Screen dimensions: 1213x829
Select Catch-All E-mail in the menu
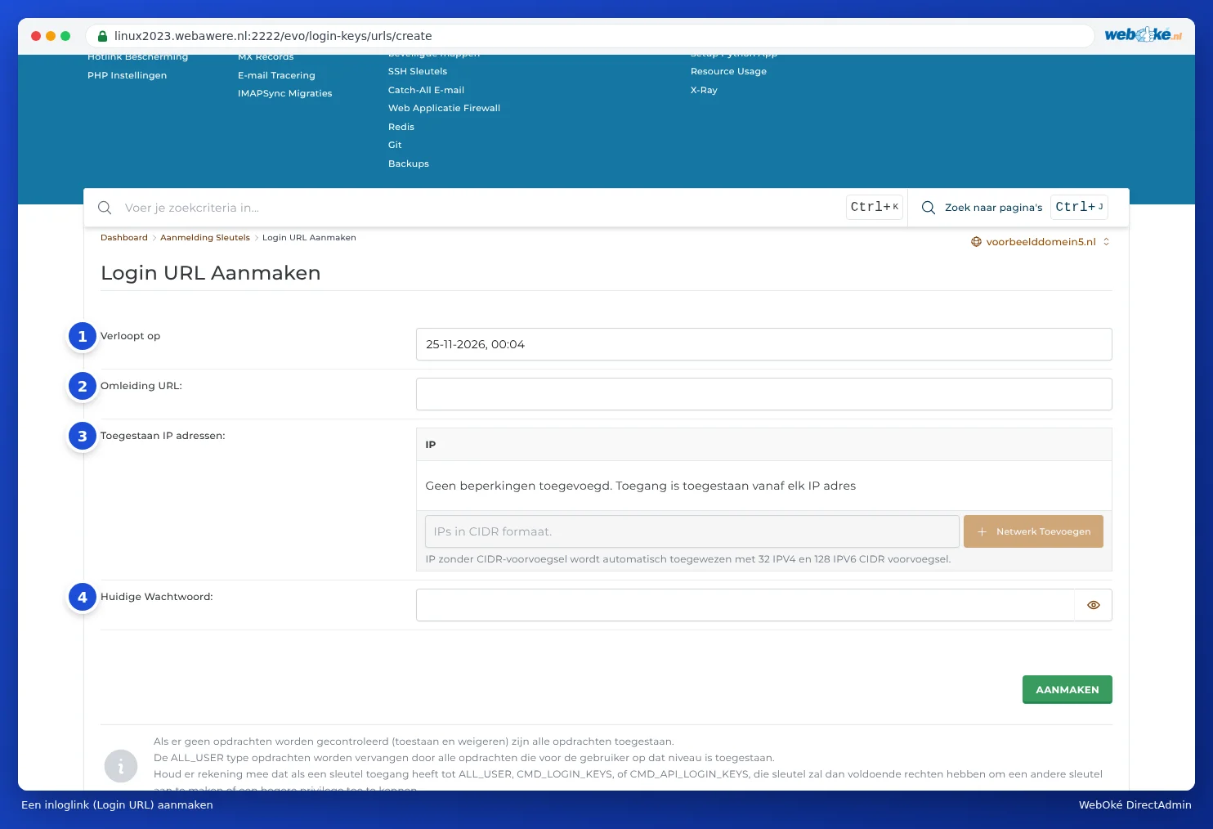point(426,90)
